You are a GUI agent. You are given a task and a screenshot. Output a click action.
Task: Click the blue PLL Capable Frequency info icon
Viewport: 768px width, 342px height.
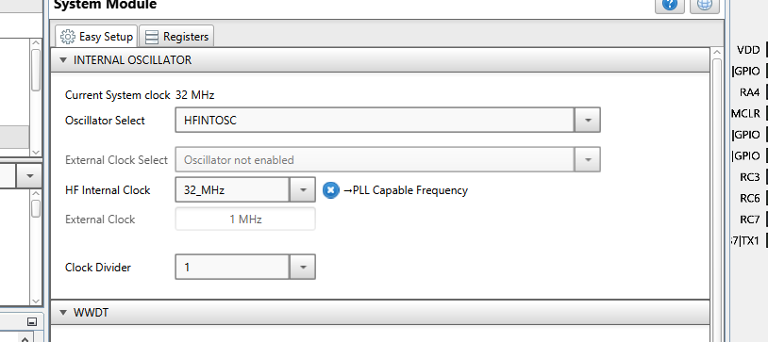pos(331,190)
